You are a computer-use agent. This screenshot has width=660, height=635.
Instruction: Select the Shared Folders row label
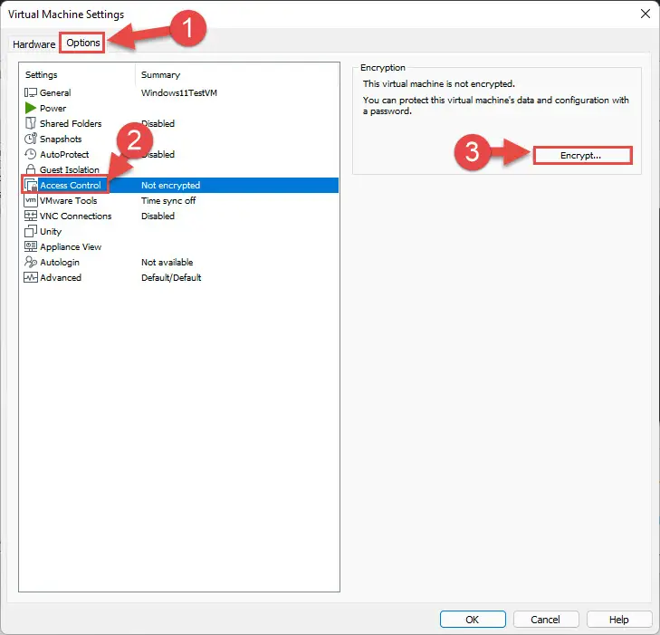[71, 123]
